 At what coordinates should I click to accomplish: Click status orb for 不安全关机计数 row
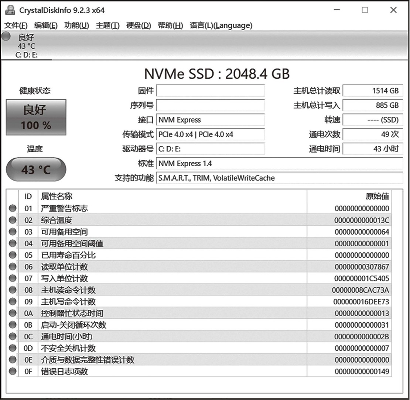13,348
